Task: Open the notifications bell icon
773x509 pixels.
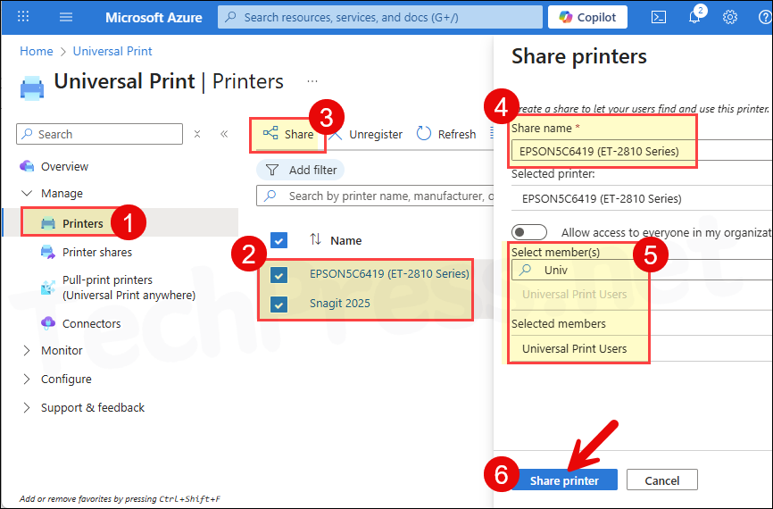Action: click(x=694, y=17)
